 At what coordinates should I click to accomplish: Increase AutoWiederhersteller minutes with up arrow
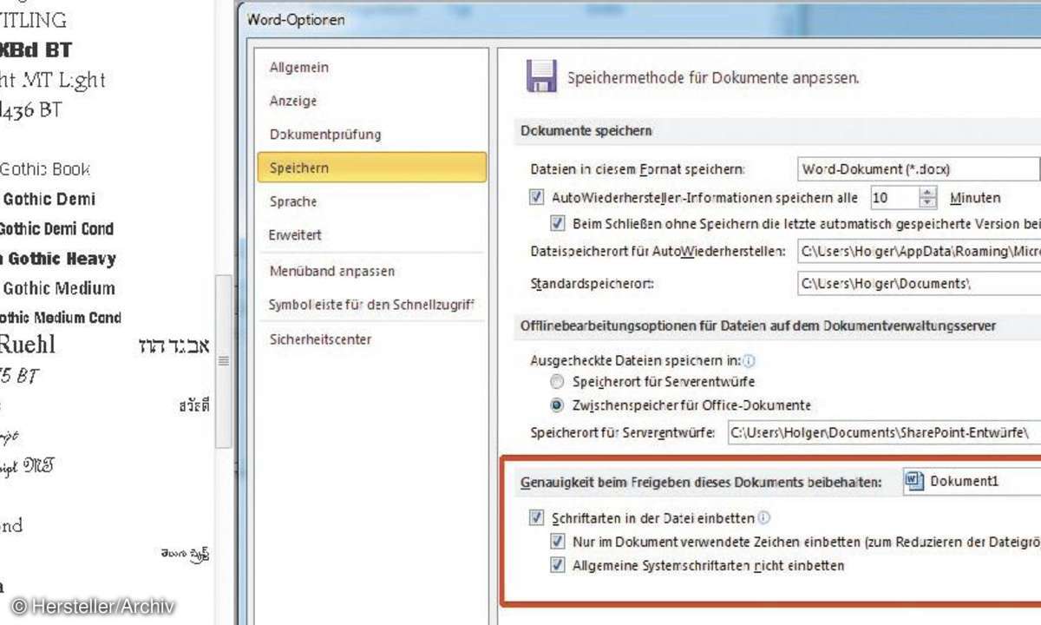tap(928, 192)
